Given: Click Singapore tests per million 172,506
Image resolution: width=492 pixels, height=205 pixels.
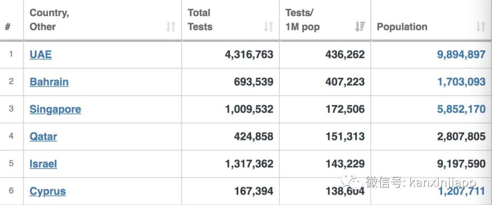Looking at the screenshot, I should point(345,109).
